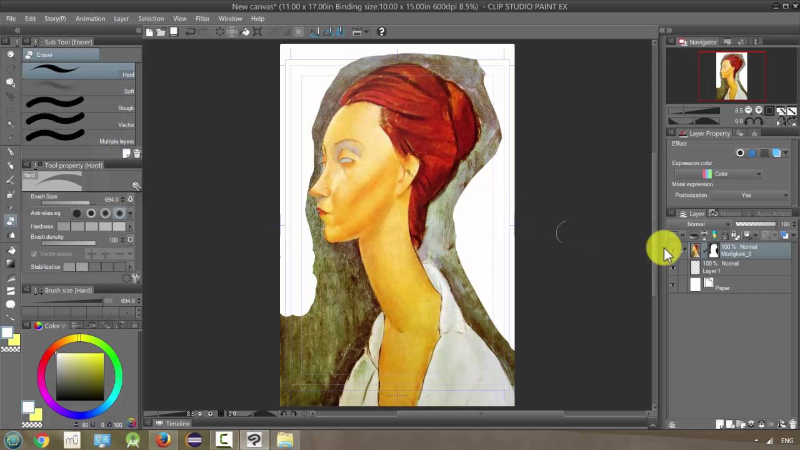Click the Fill bucket icon in command bar
Viewport: 800px width, 450px height.
(x=246, y=32)
